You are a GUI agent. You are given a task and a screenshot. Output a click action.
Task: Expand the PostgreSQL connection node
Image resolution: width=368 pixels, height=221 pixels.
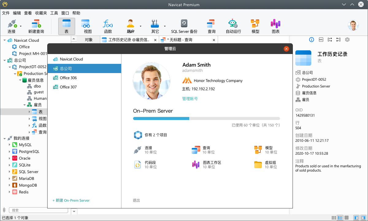pos(10,151)
